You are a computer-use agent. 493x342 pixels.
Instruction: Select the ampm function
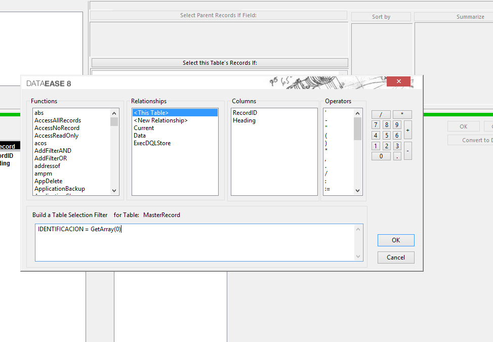coord(44,174)
